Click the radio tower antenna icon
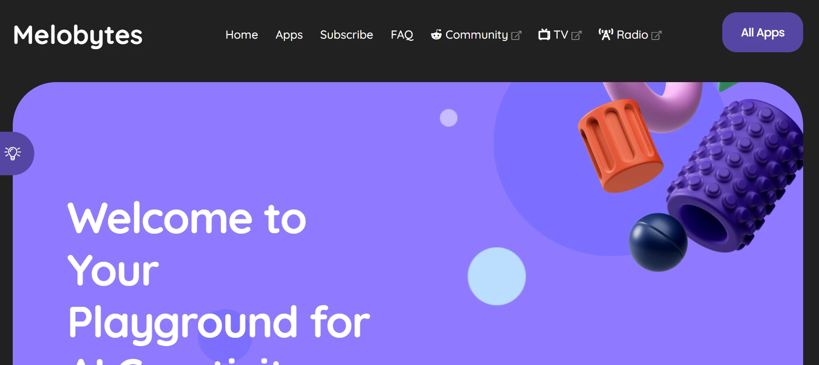The width and height of the screenshot is (819, 365). (x=606, y=35)
